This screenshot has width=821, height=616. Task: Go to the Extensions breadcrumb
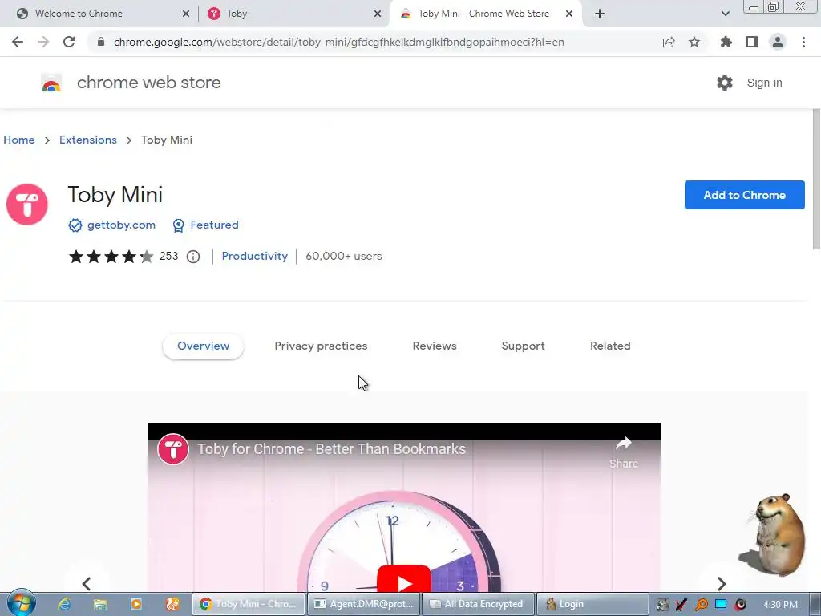(88, 140)
